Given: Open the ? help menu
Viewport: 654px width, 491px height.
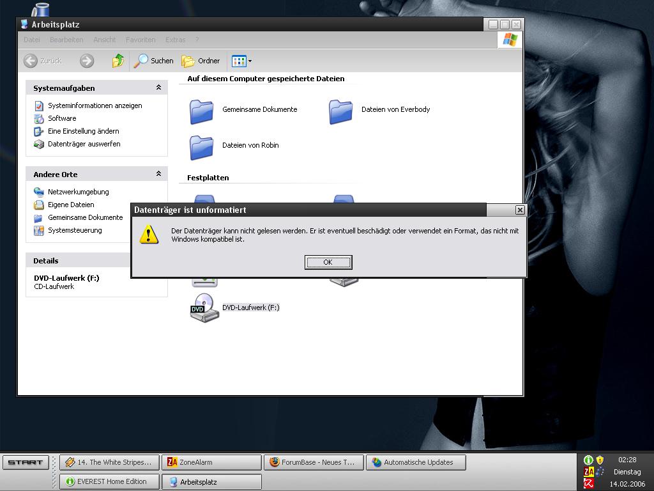Looking at the screenshot, I should (197, 40).
